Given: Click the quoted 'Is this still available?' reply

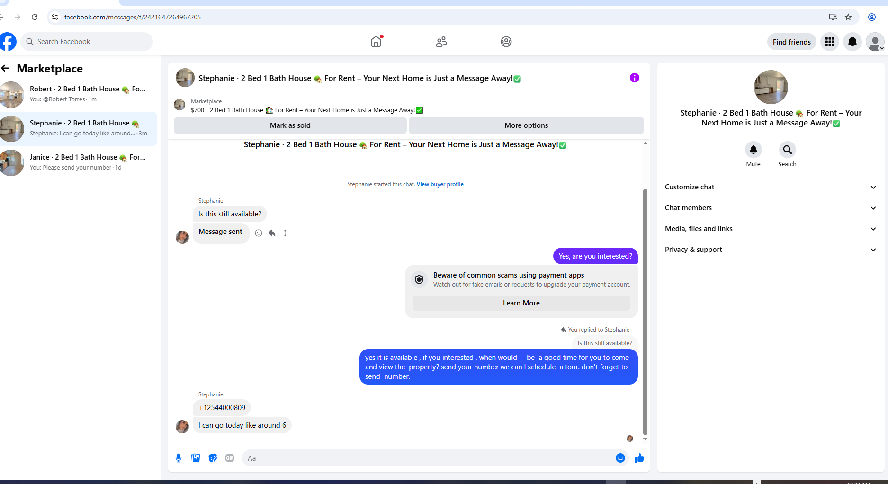Looking at the screenshot, I should click(605, 343).
